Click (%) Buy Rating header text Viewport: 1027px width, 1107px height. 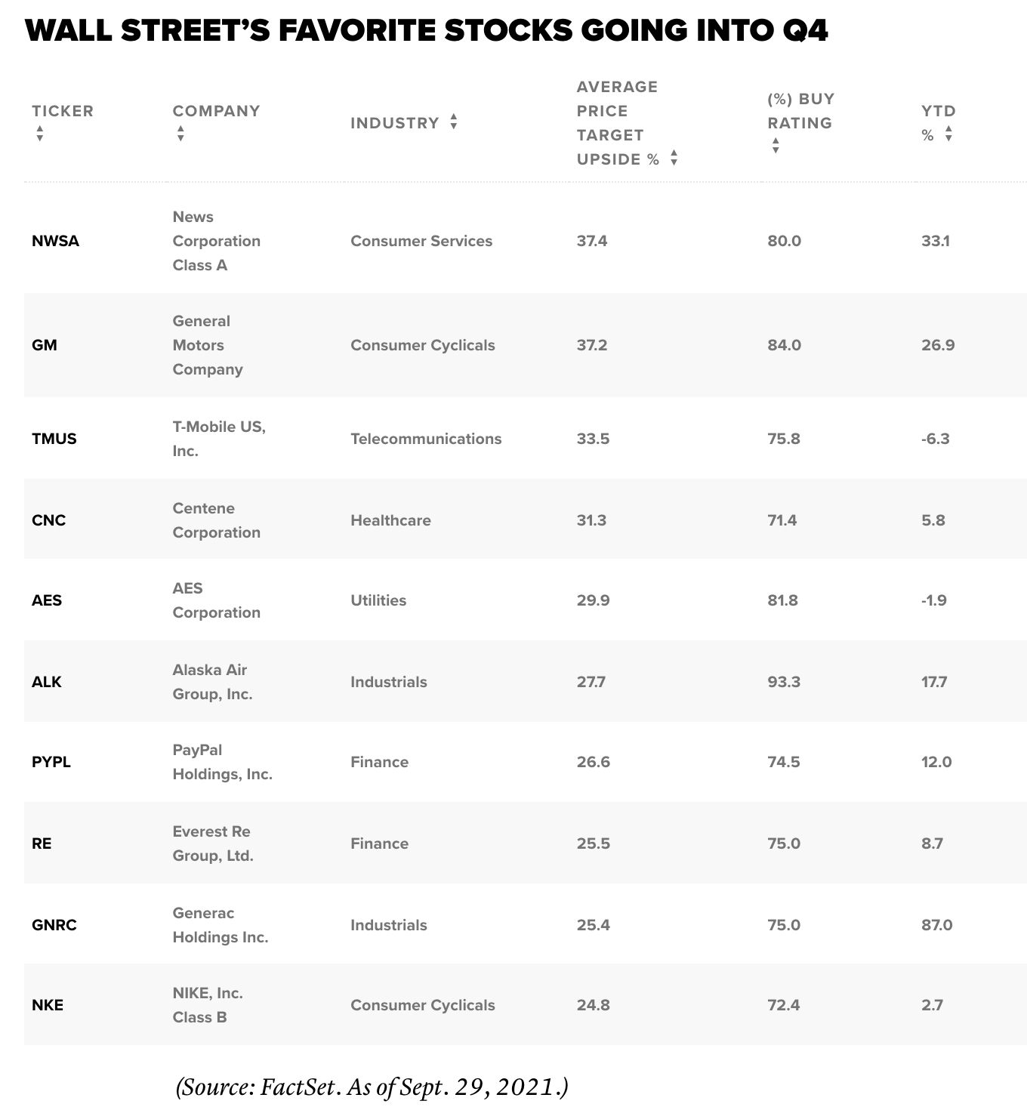click(x=800, y=111)
